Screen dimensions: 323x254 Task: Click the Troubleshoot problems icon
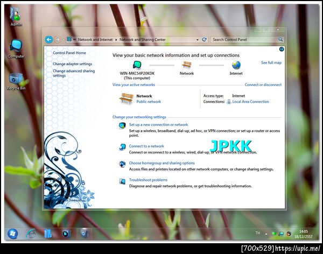tap(122, 181)
